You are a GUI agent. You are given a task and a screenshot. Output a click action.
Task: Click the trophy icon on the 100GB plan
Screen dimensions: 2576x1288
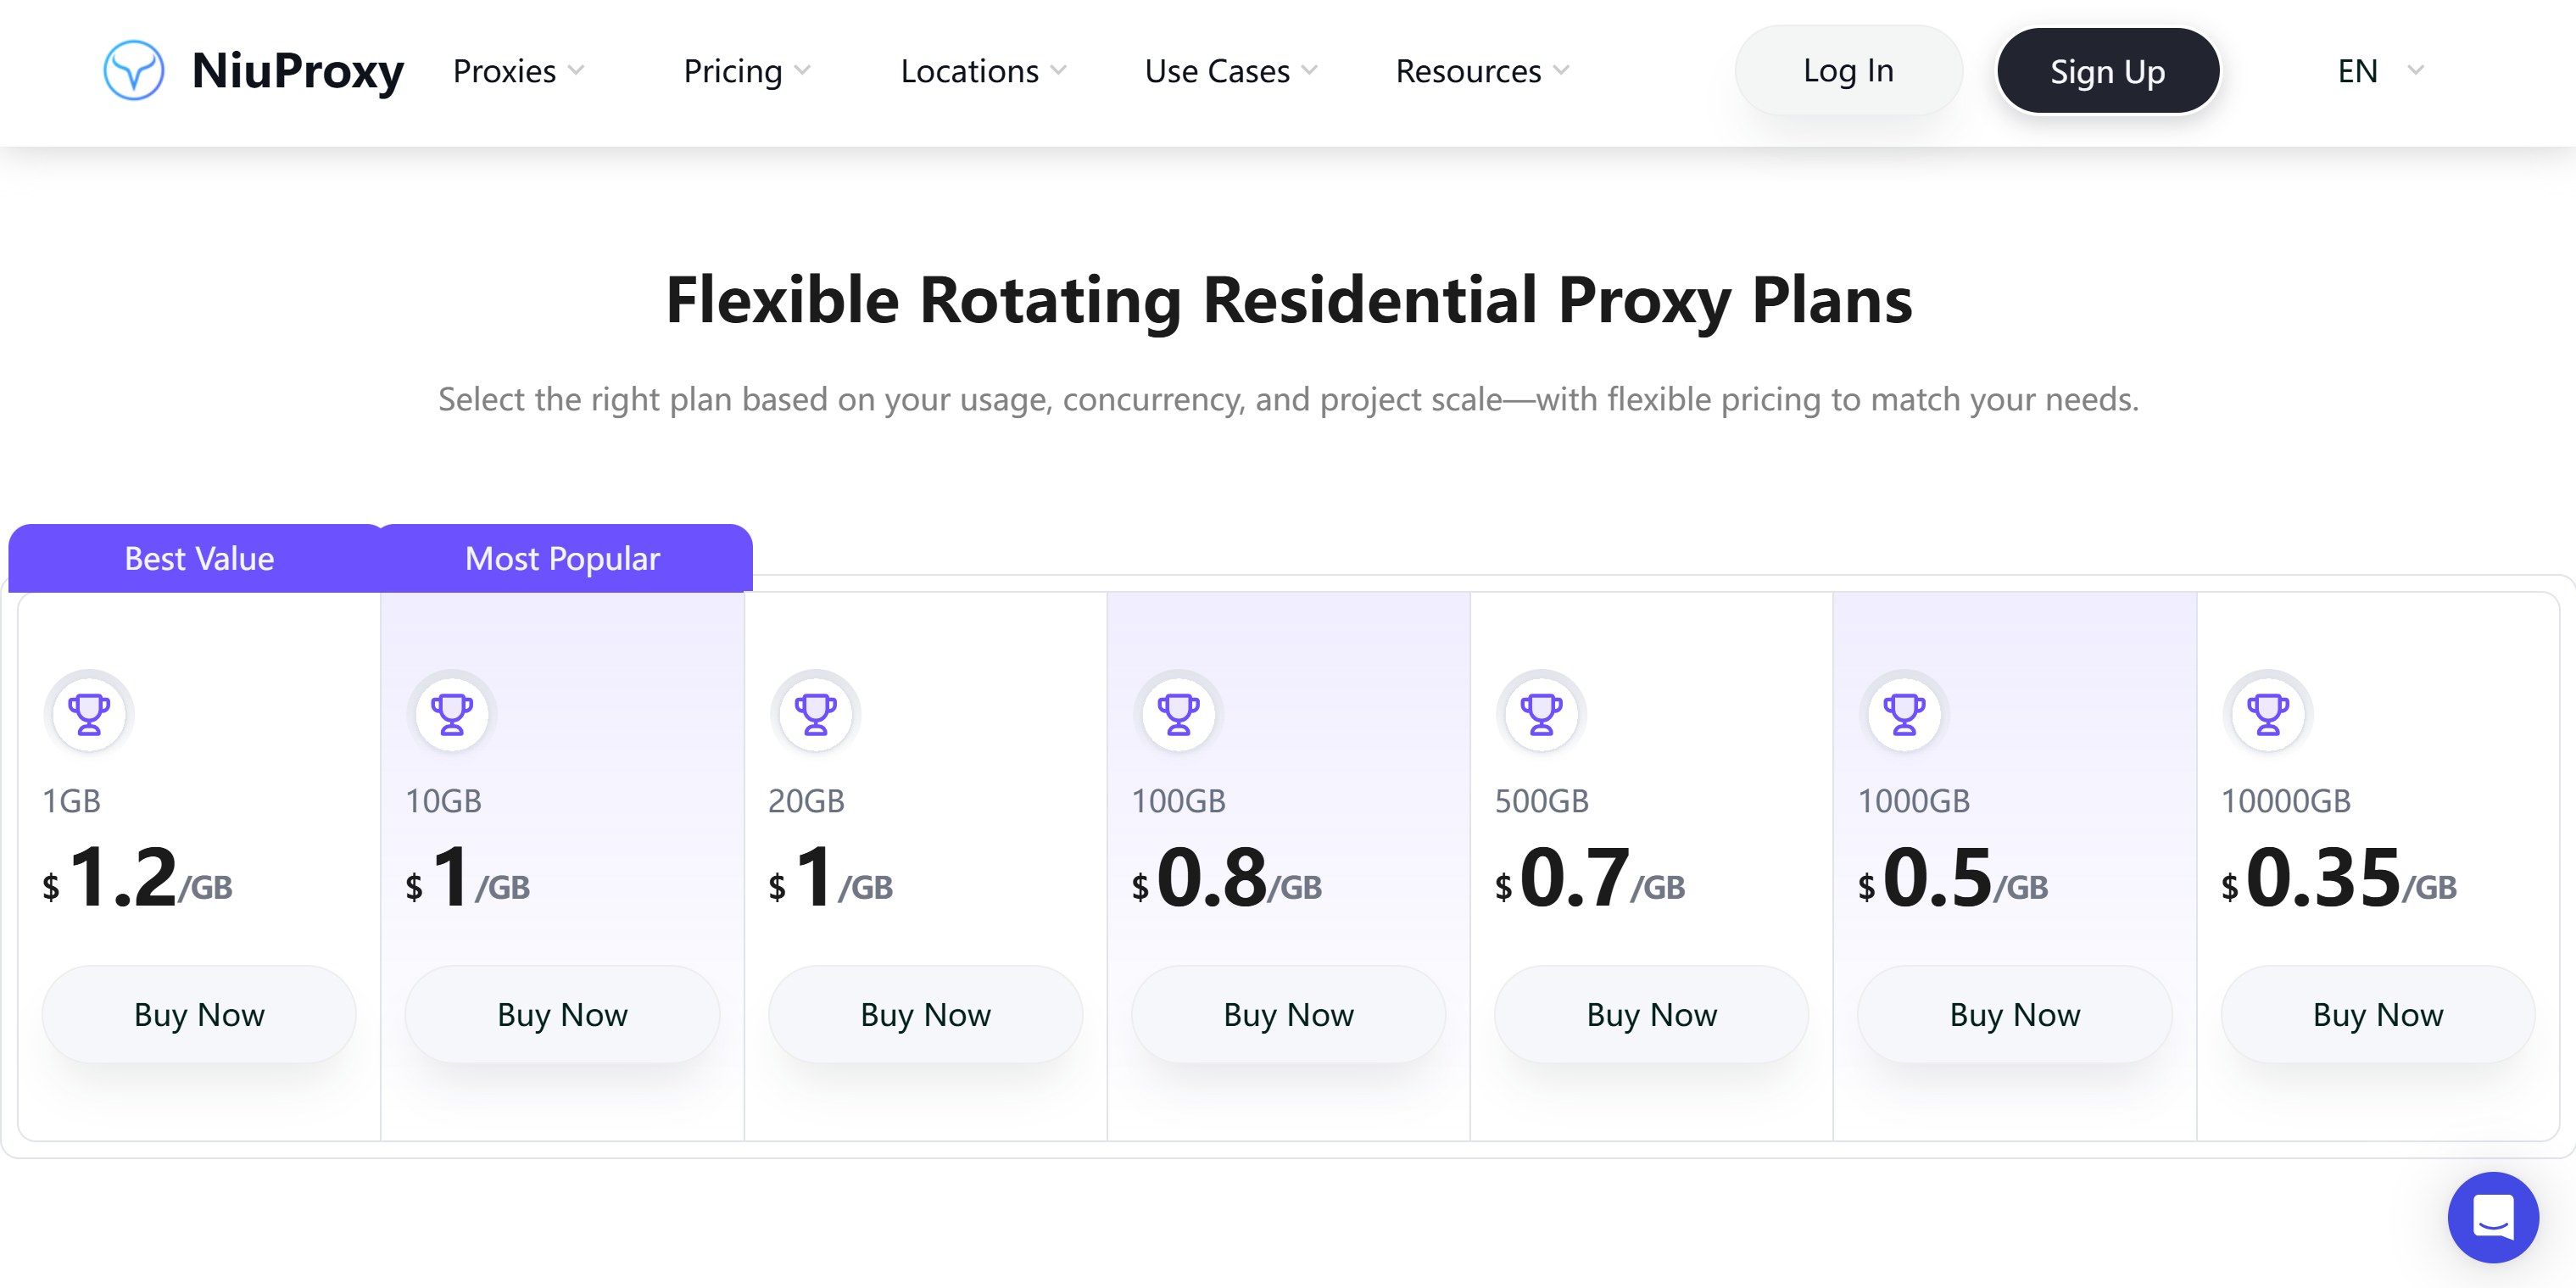(x=1178, y=714)
